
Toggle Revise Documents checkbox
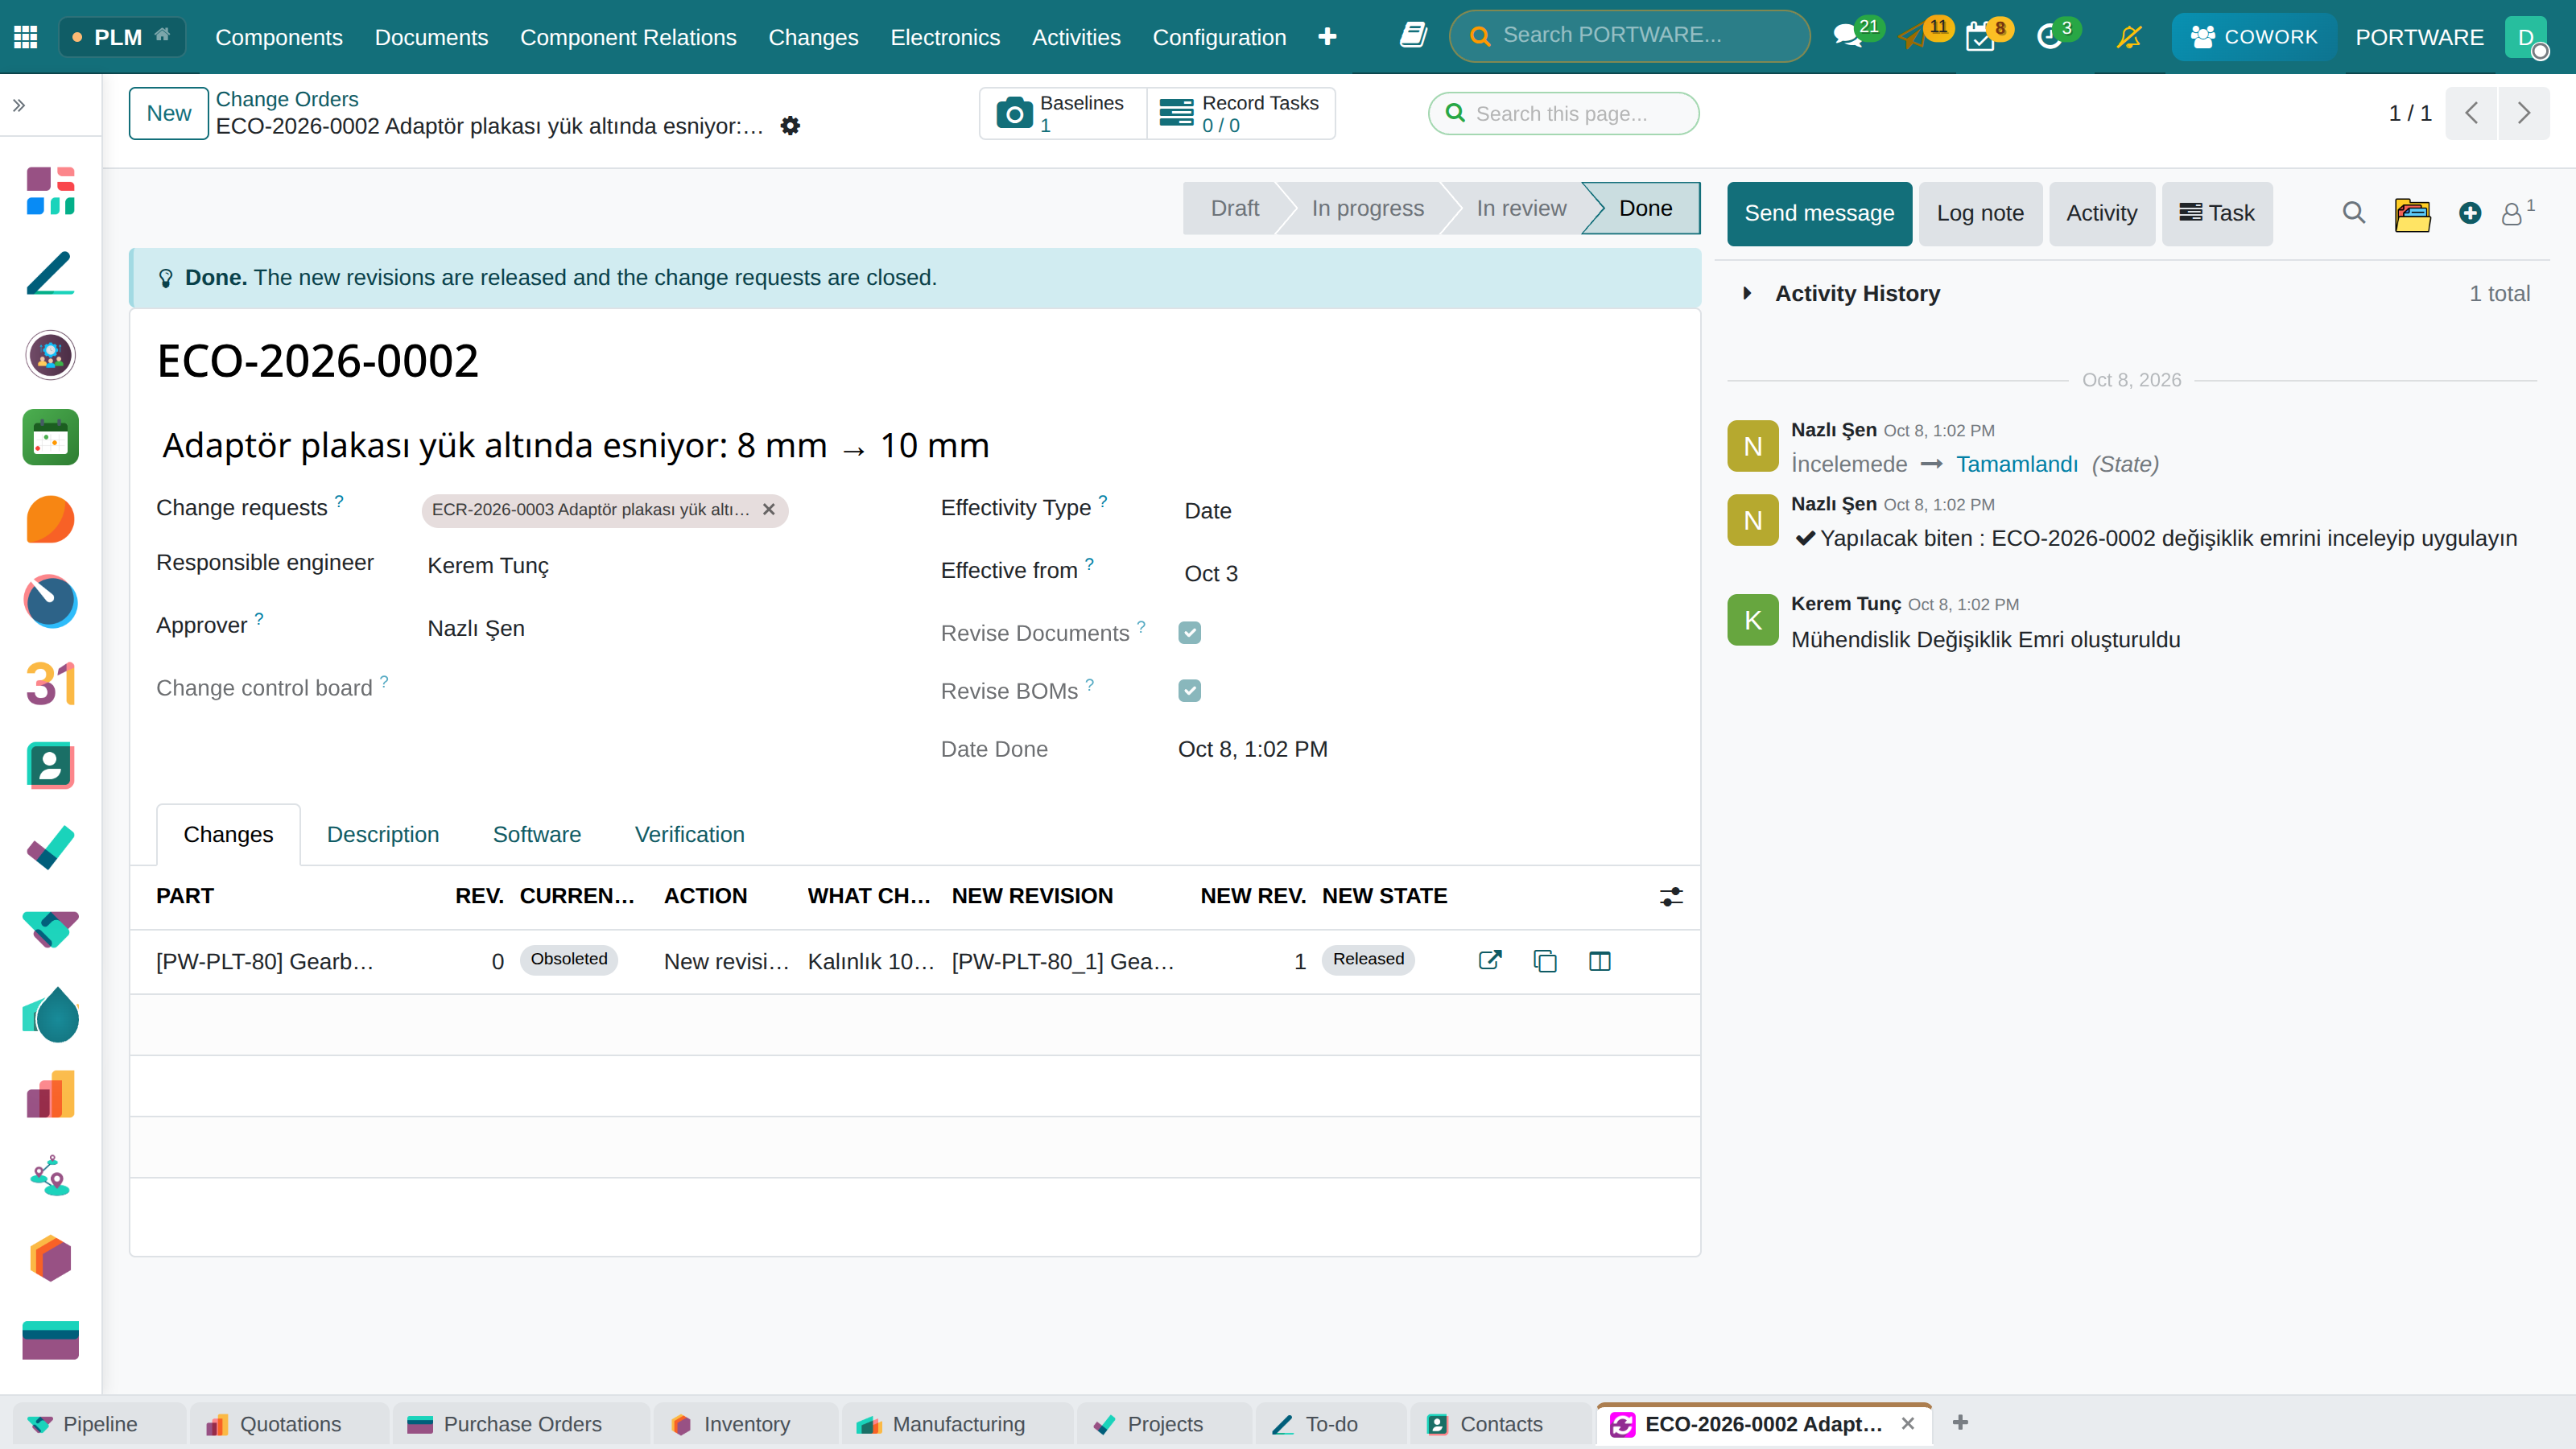(1189, 633)
